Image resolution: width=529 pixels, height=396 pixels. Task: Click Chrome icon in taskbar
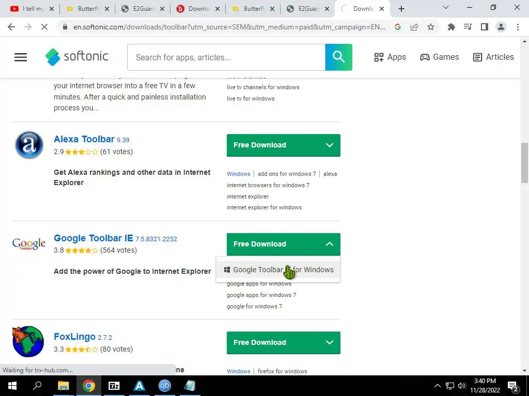pos(89,386)
